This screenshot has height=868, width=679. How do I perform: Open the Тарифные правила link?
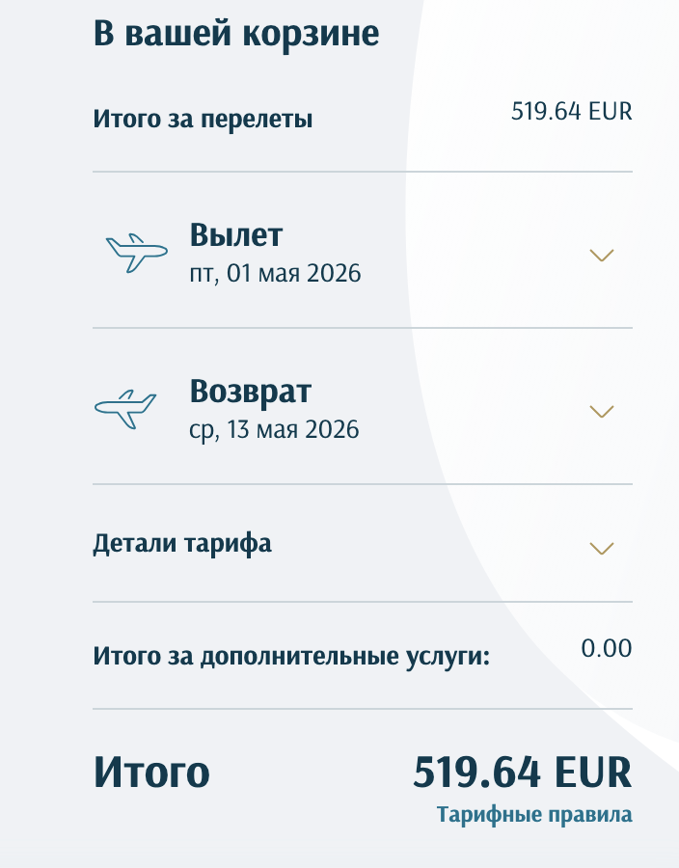point(534,815)
